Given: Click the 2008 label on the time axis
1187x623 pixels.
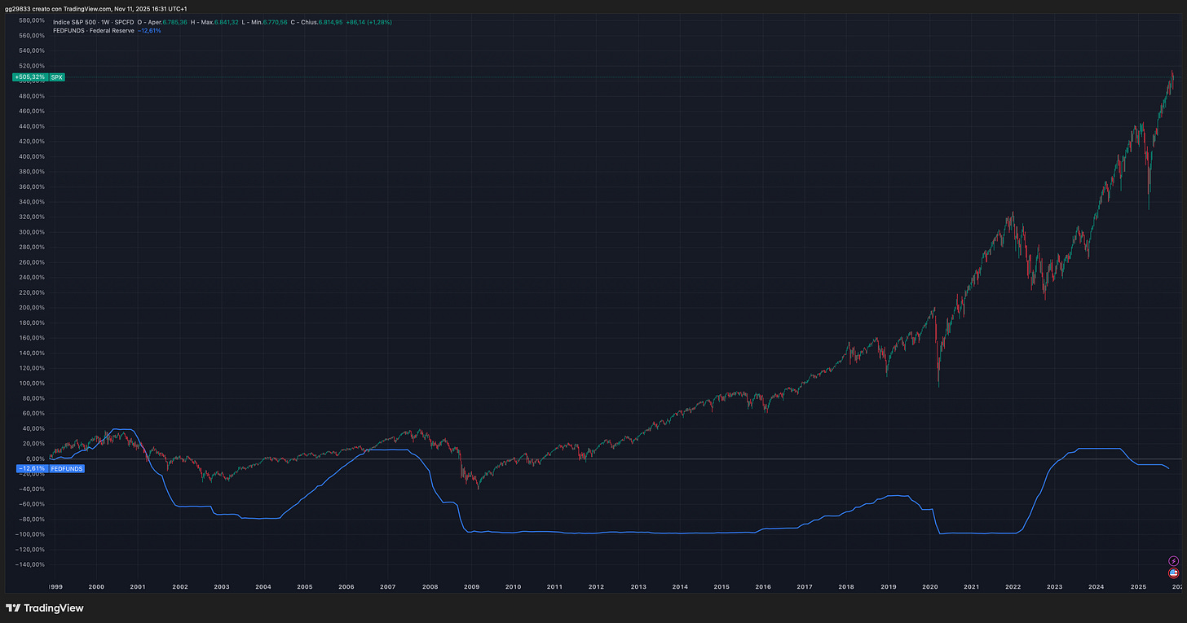Looking at the screenshot, I should 430,586.
